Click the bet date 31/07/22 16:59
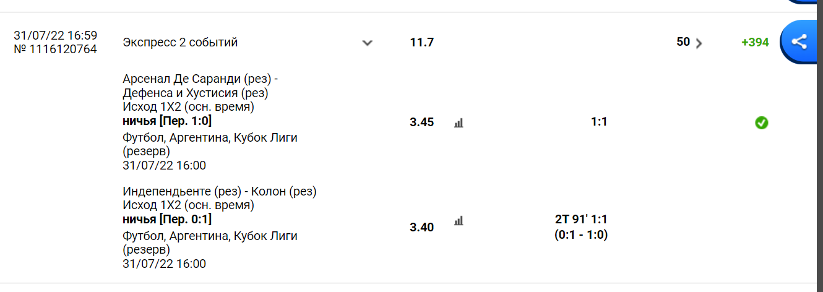823x292 pixels. coord(55,35)
